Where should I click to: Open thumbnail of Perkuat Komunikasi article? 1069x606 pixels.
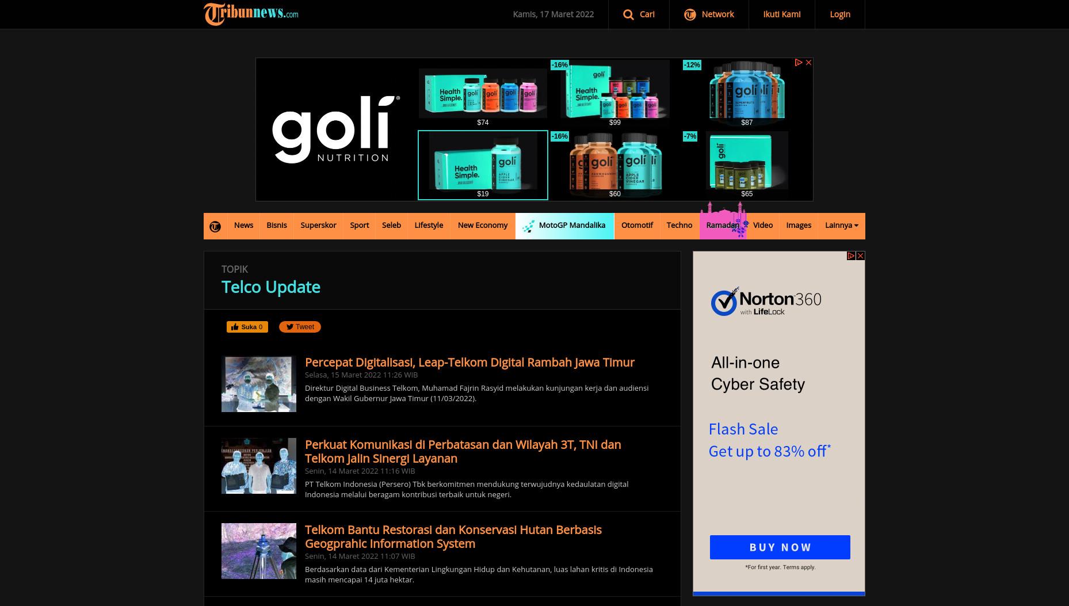point(259,466)
